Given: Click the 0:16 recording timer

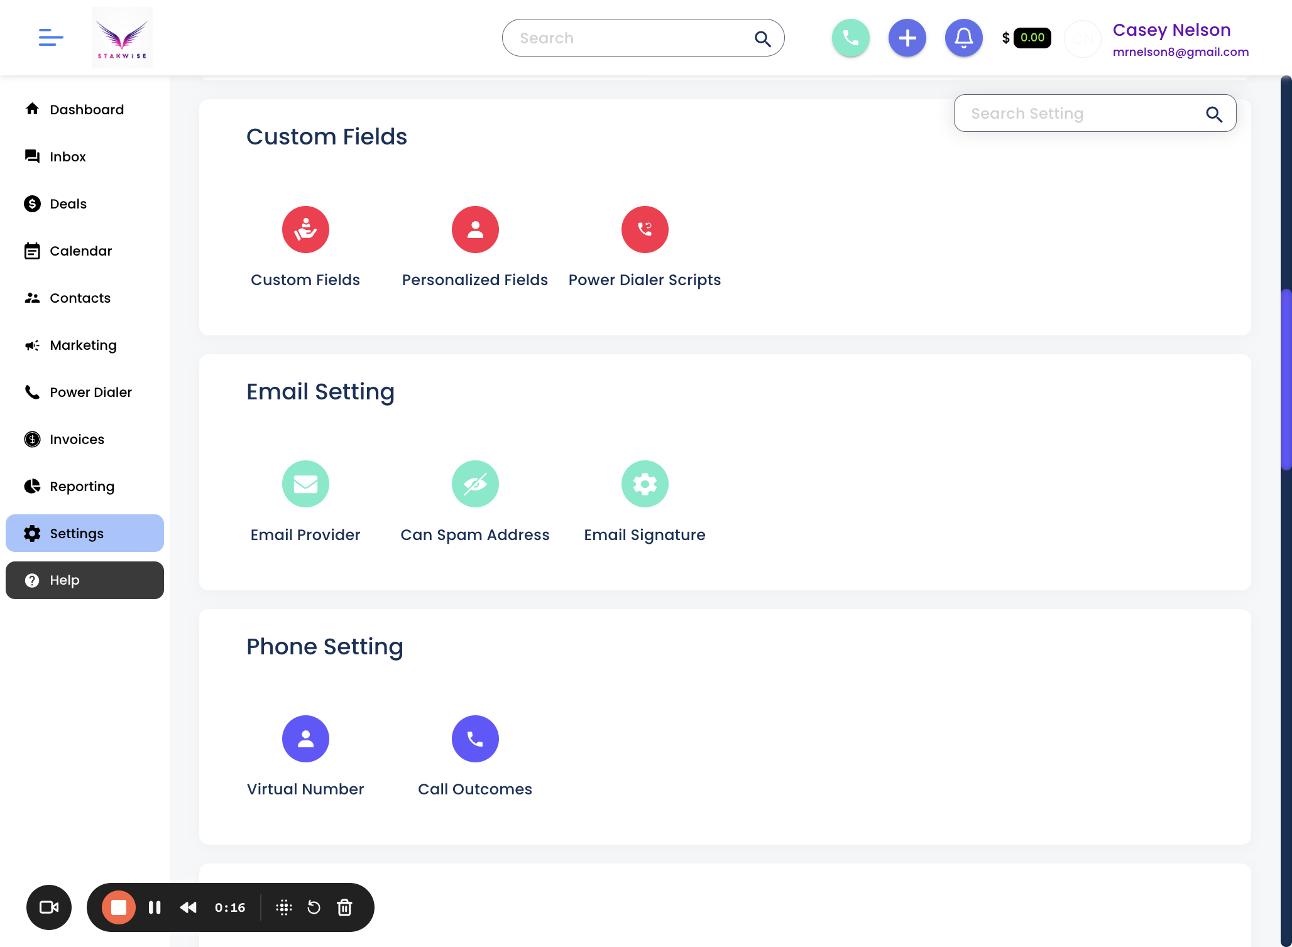Looking at the screenshot, I should tap(230, 907).
